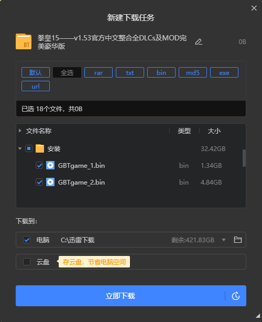Select the 默认 filter
Image resolution: width=262 pixels, height=322 pixels.
point(36,72)
